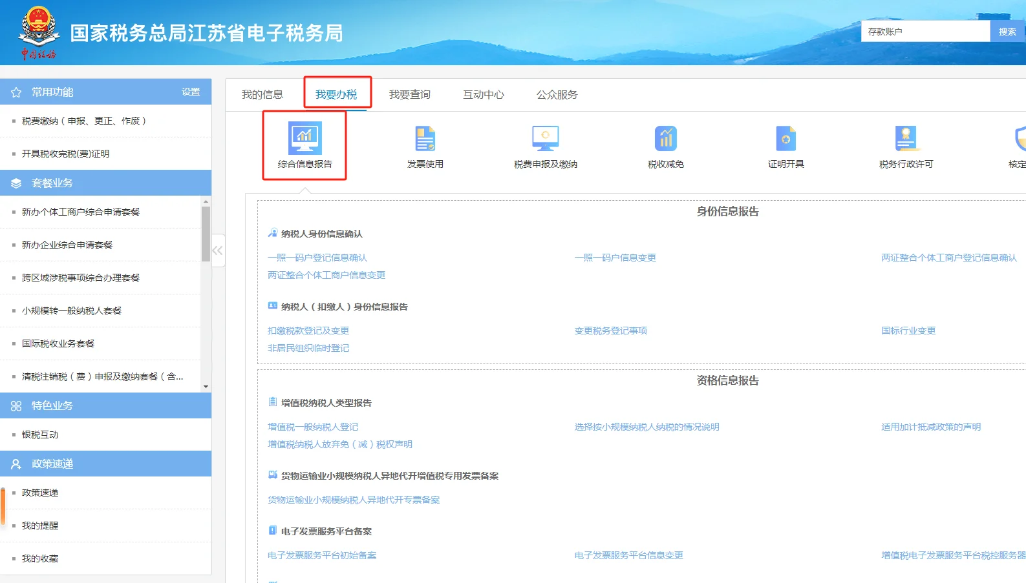Click 身份信息报告 section heading
This screenshot has width=1026, height=583.
(x=728, y=211)
